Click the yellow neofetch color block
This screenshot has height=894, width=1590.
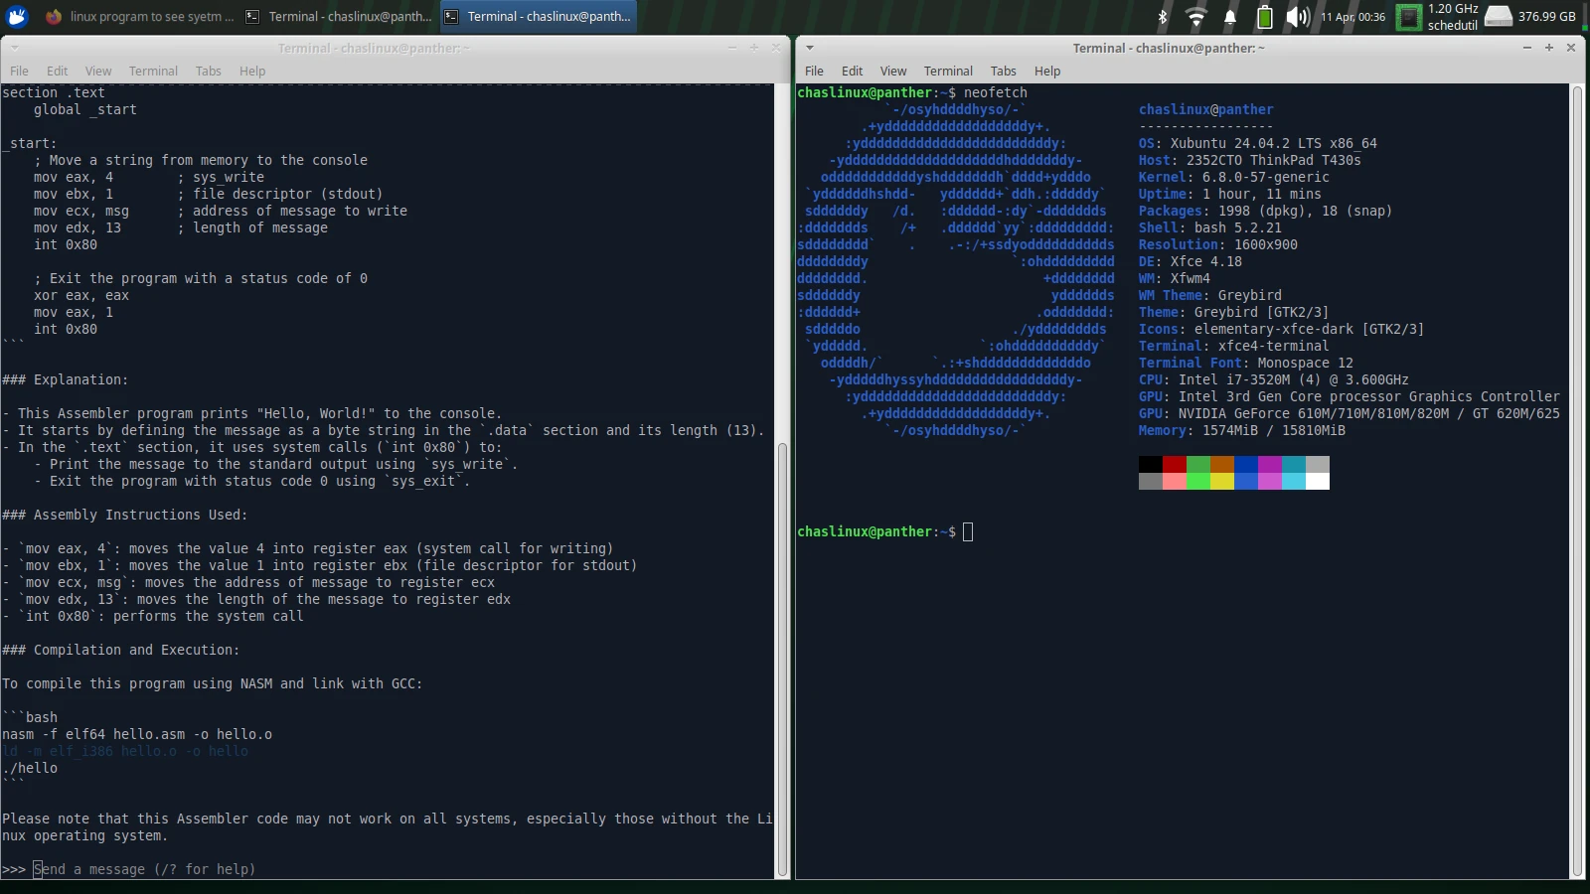[1222, 482]
